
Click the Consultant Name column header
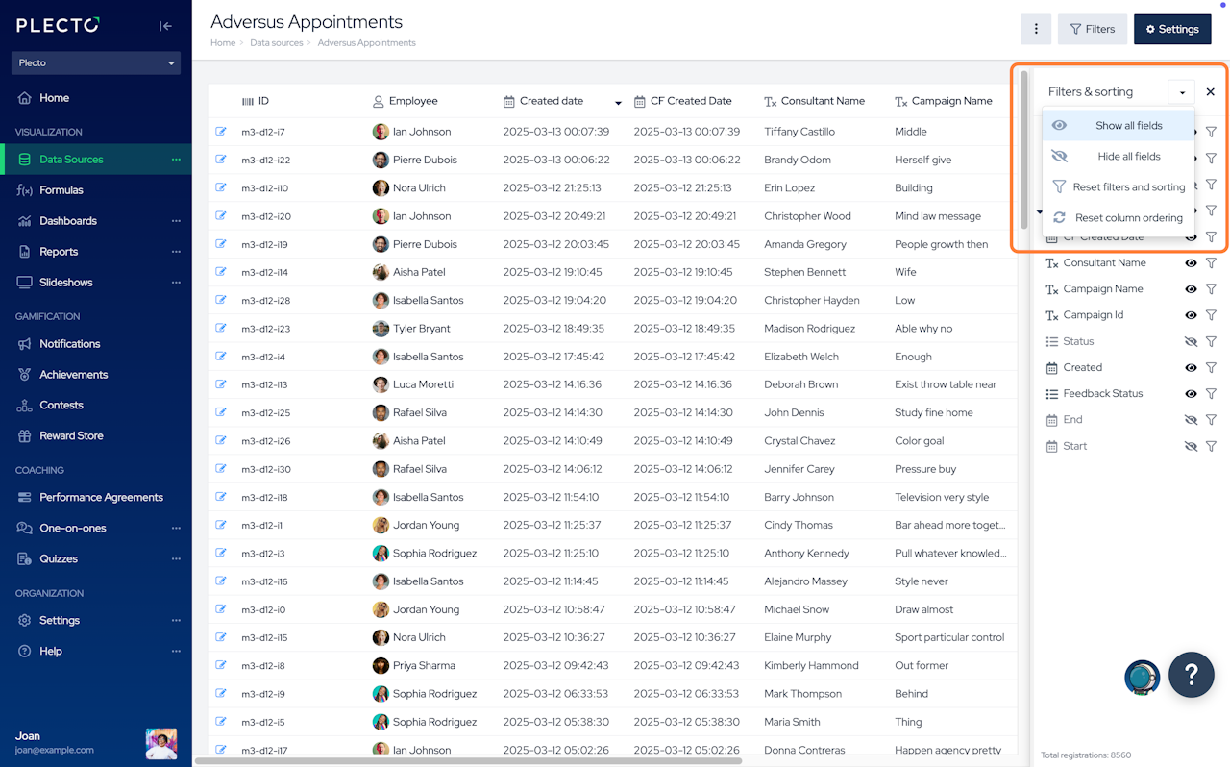(814, 101)
